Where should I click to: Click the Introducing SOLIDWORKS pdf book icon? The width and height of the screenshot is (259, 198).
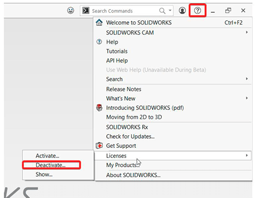coord(99,107)
